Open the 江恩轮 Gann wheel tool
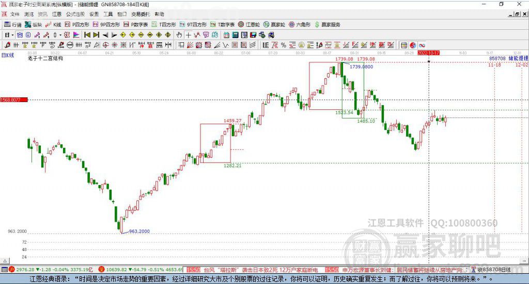The width and height of the screenshot is (529, 284). click(x=249, y=25)
